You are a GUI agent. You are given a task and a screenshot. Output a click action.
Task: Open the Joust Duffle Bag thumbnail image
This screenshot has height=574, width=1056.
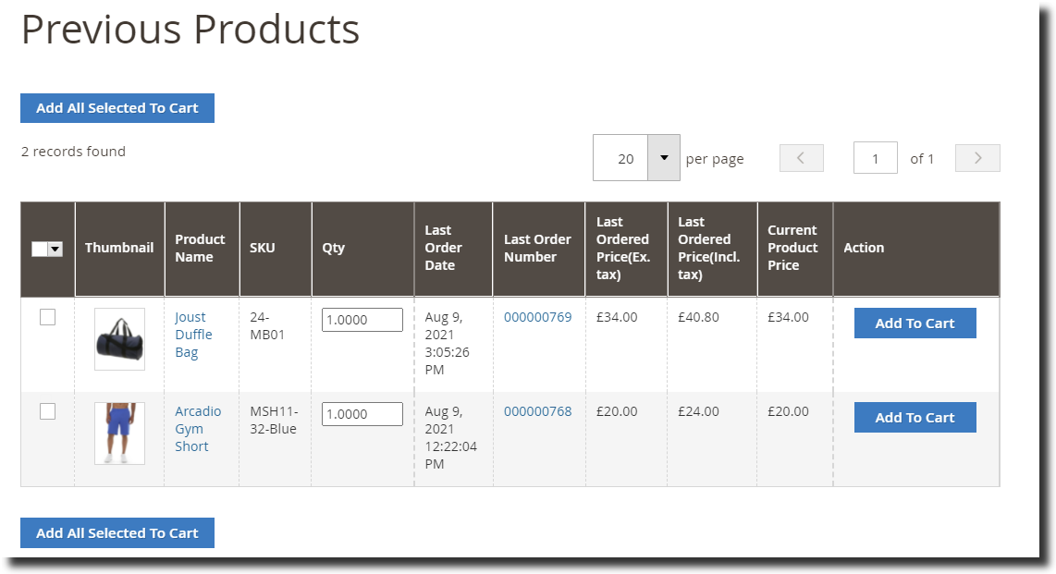[x=119, y=339]
